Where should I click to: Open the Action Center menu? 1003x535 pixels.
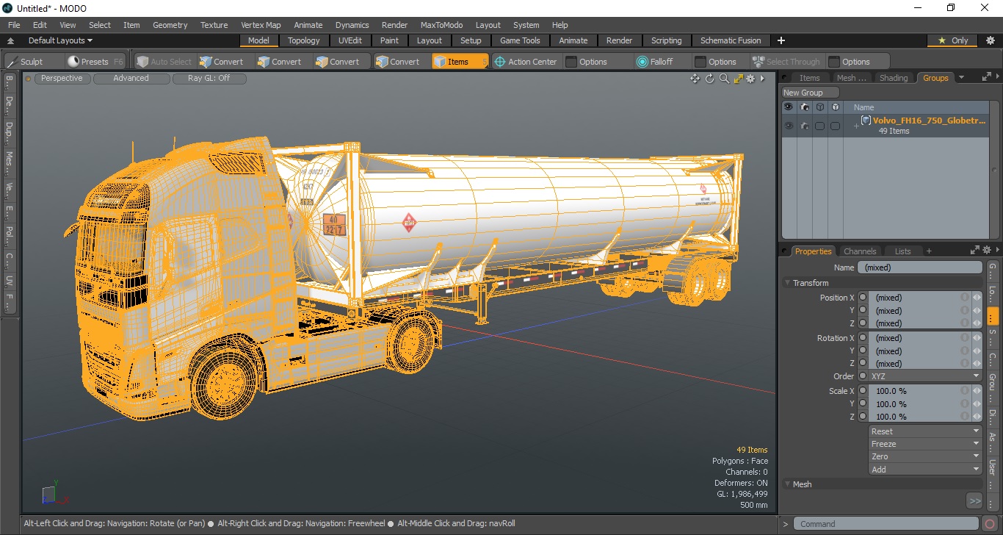tap(526, 62)
